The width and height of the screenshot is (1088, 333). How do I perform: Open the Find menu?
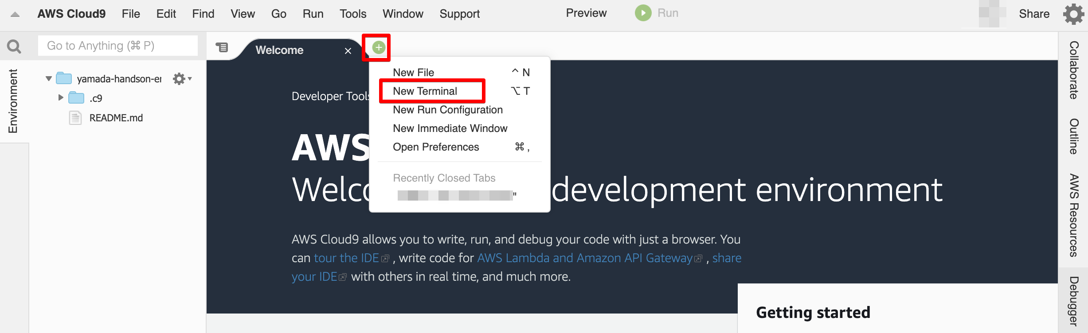tap(203, 14)
